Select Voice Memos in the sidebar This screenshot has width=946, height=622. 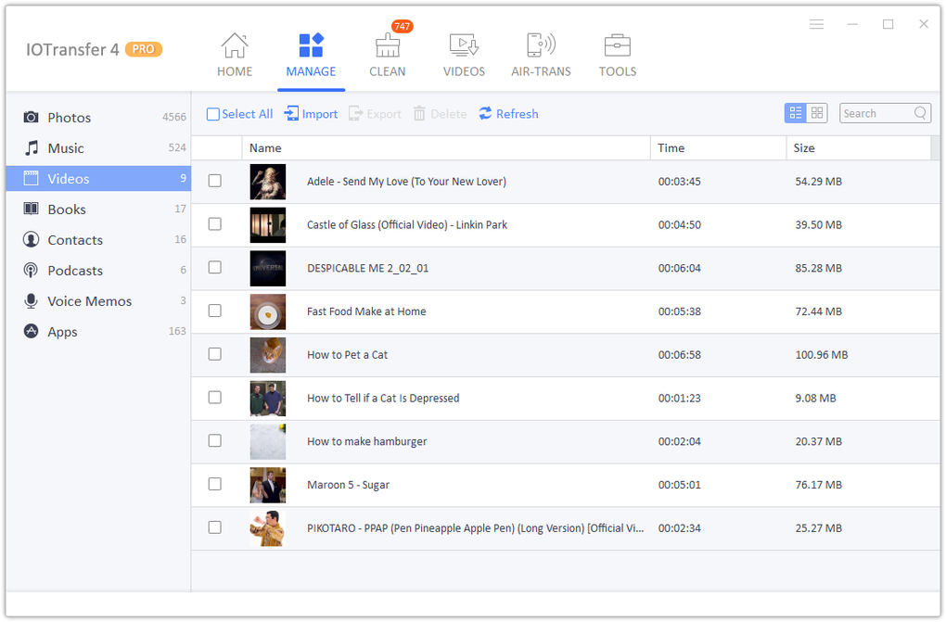coord(98,301)
